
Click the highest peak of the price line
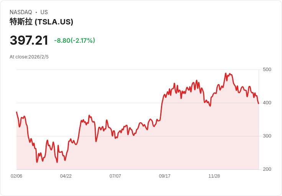click(x=226, y=73)
